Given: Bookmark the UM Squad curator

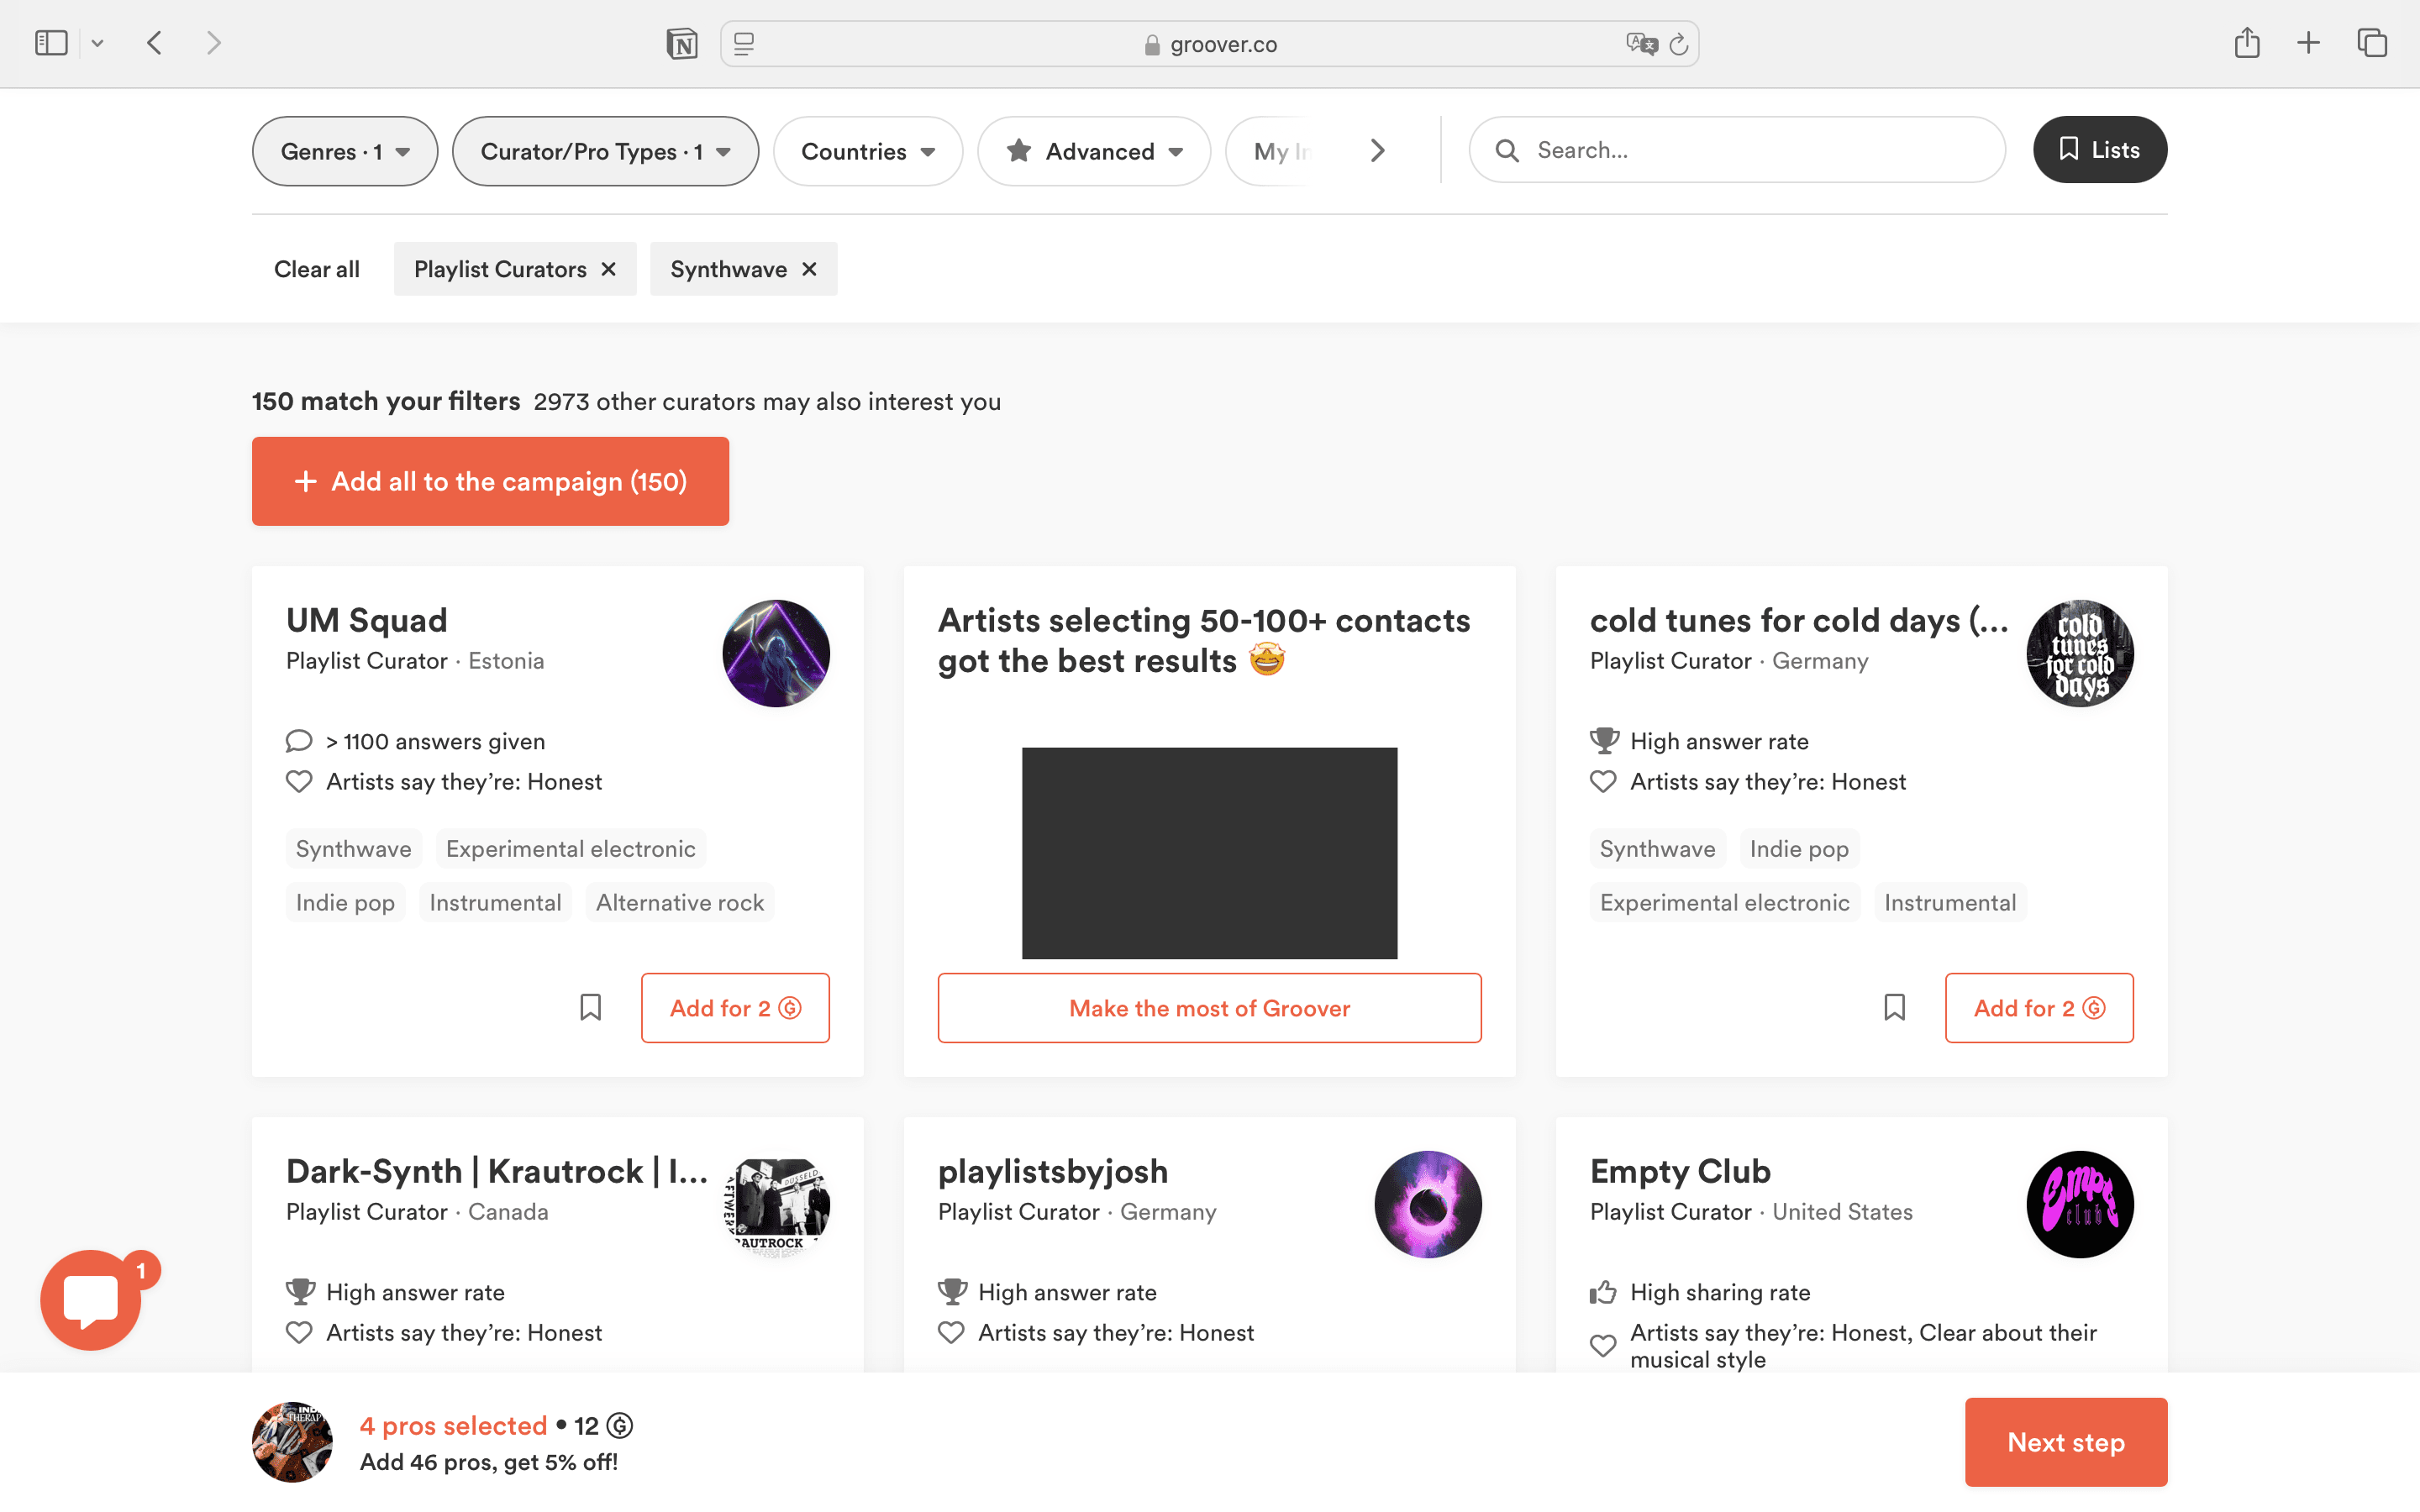Looking at the screenshot, I should pos(590,1007).
